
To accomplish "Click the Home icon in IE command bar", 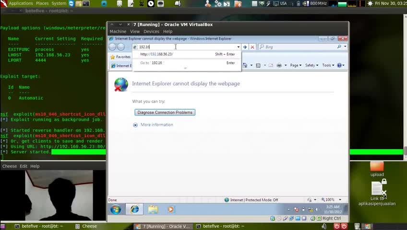I will coord(245,65).
